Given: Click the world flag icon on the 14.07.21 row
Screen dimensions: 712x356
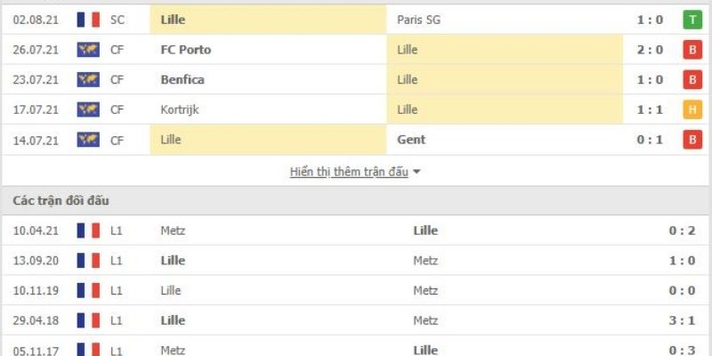Looking at the screenshot, I should (88, 140).
